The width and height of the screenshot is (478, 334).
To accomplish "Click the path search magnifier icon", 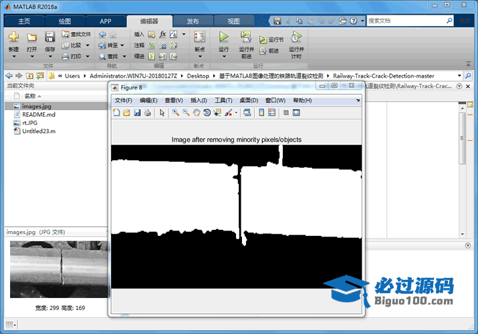I will pyautogui.click(x=468, y=75).
